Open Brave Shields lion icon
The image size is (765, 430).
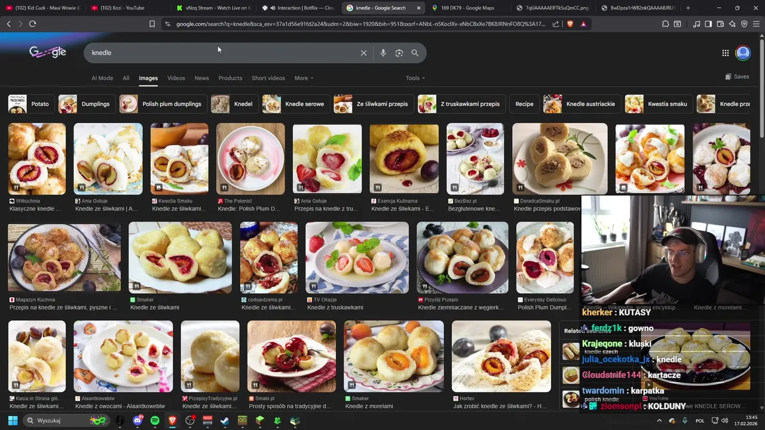pos(570,24)
